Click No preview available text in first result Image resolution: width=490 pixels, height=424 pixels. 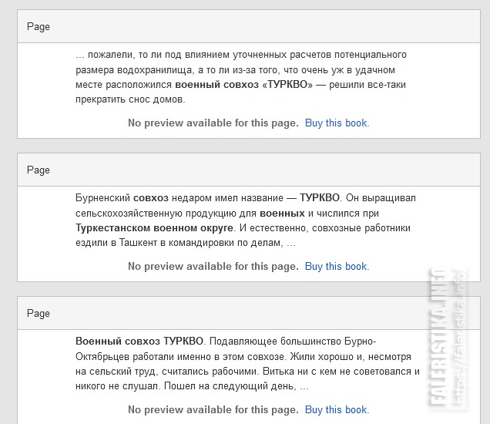coord(213,123)
